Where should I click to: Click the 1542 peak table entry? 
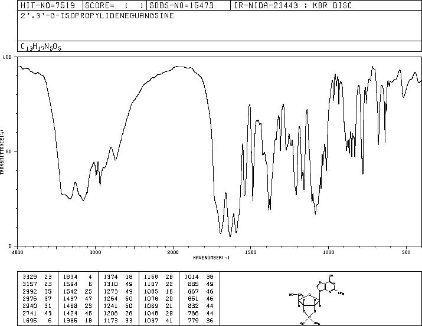[x=70, y=291]
